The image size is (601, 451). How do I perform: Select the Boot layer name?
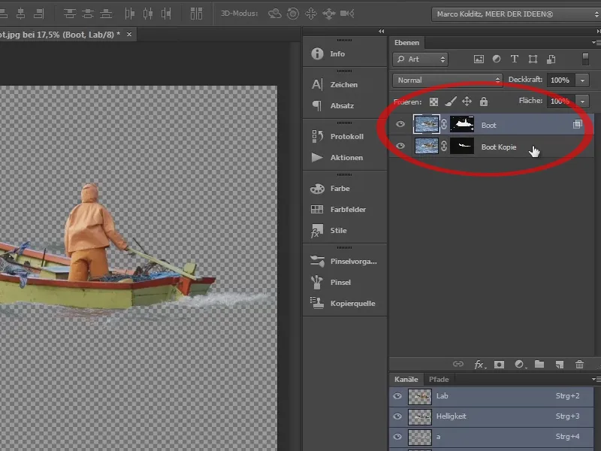(489, 126)
